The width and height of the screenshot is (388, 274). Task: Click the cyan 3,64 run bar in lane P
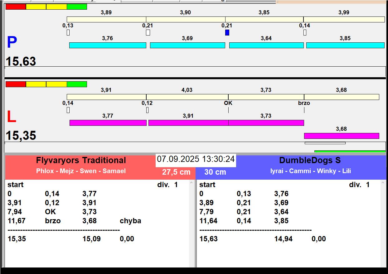tap(266, 45)
